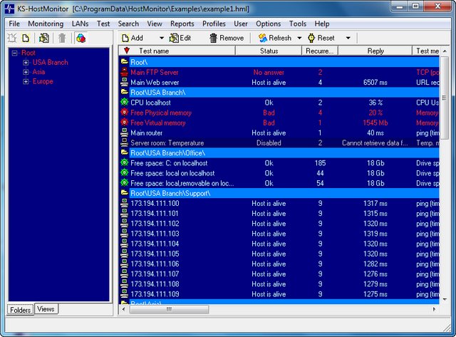
Task: Open the Refresh dropdown arrow
Action: coord(299,38)
